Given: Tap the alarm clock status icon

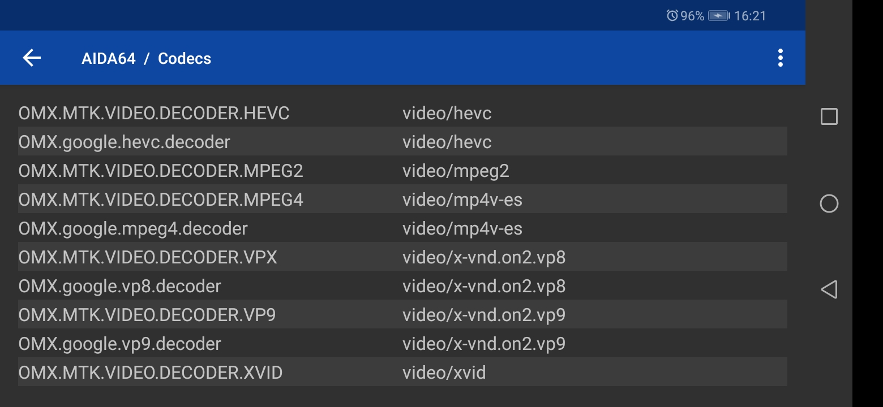Looking at the screenshot, I should (672, 16).
